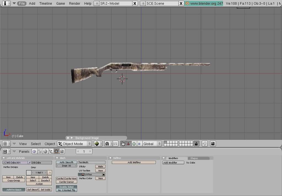Viewport: 282px width, 196px height.
Task: Open the Render menu
Action: [x=74, y=3]
